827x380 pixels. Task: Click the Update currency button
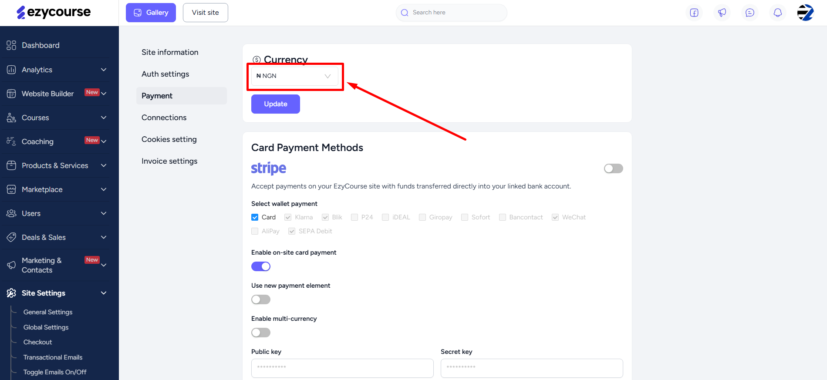(x=276, y=104)
